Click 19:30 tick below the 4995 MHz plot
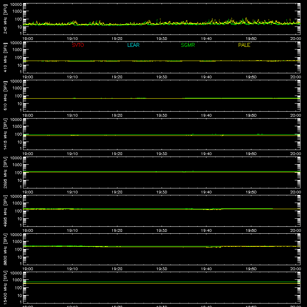Viewport: 307px width, 307px height. 162,231
